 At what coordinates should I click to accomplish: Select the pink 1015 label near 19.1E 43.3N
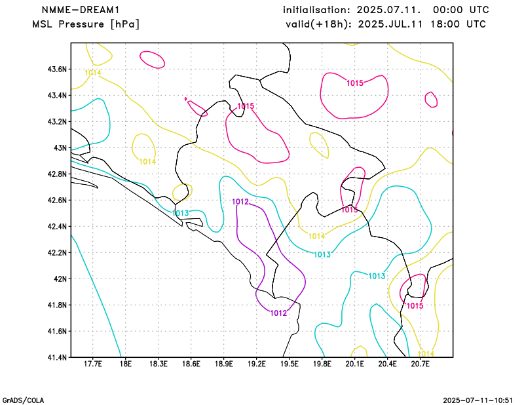coord(246,106)
